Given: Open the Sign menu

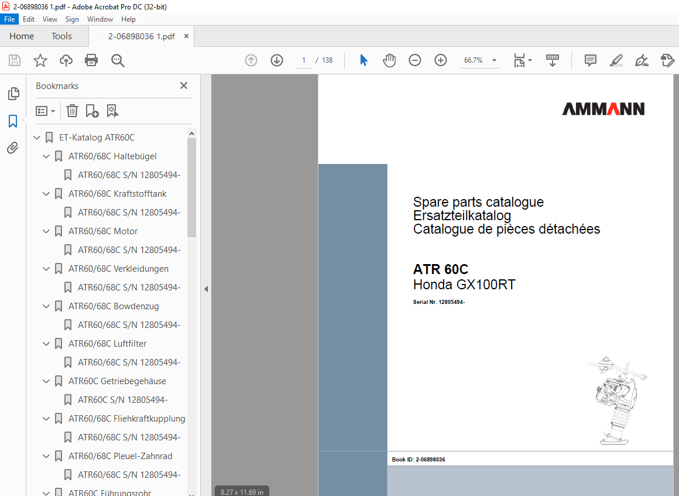Looking at the screenshot, I should [72, 19].
